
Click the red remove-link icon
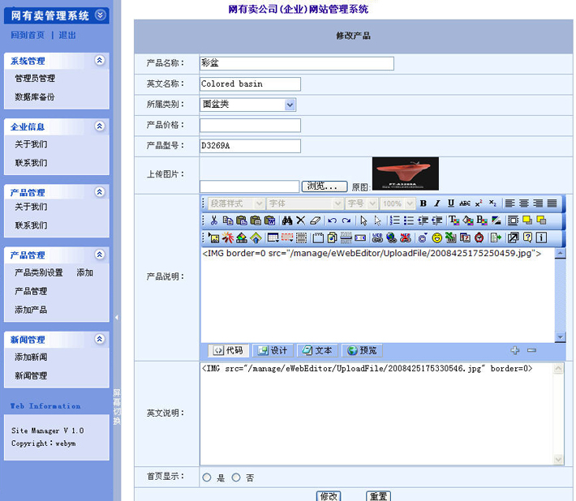[x=405, y=238]
